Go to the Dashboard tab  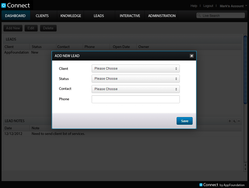point(15,16)
